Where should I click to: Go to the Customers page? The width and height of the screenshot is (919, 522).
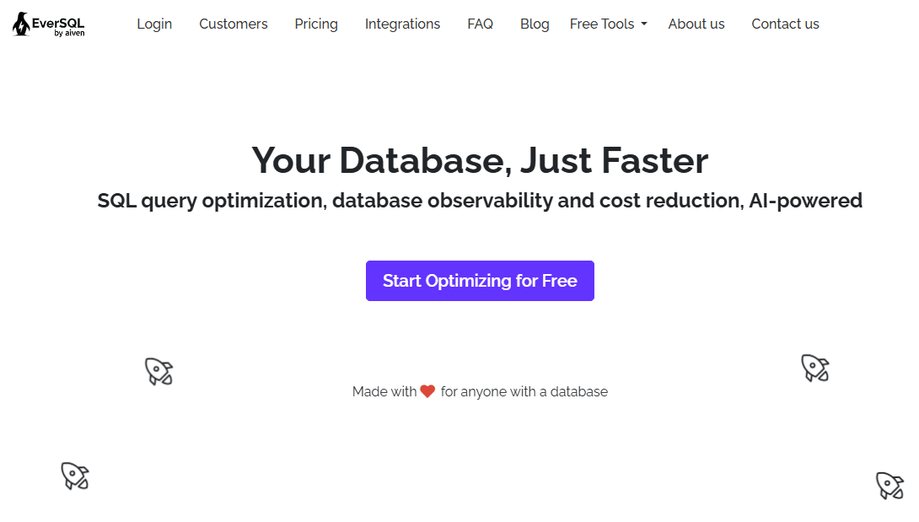pos(234,24)
